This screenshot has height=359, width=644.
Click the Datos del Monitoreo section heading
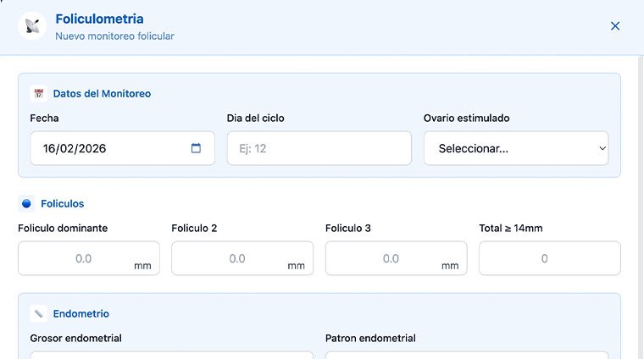(x=102, y=93)
